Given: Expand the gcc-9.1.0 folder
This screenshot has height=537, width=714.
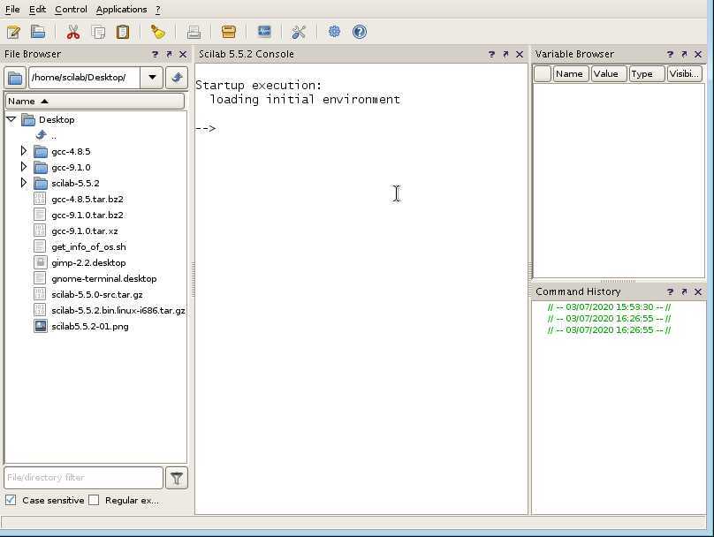Looking at the screenshot, I should click(x=24, y=167).
